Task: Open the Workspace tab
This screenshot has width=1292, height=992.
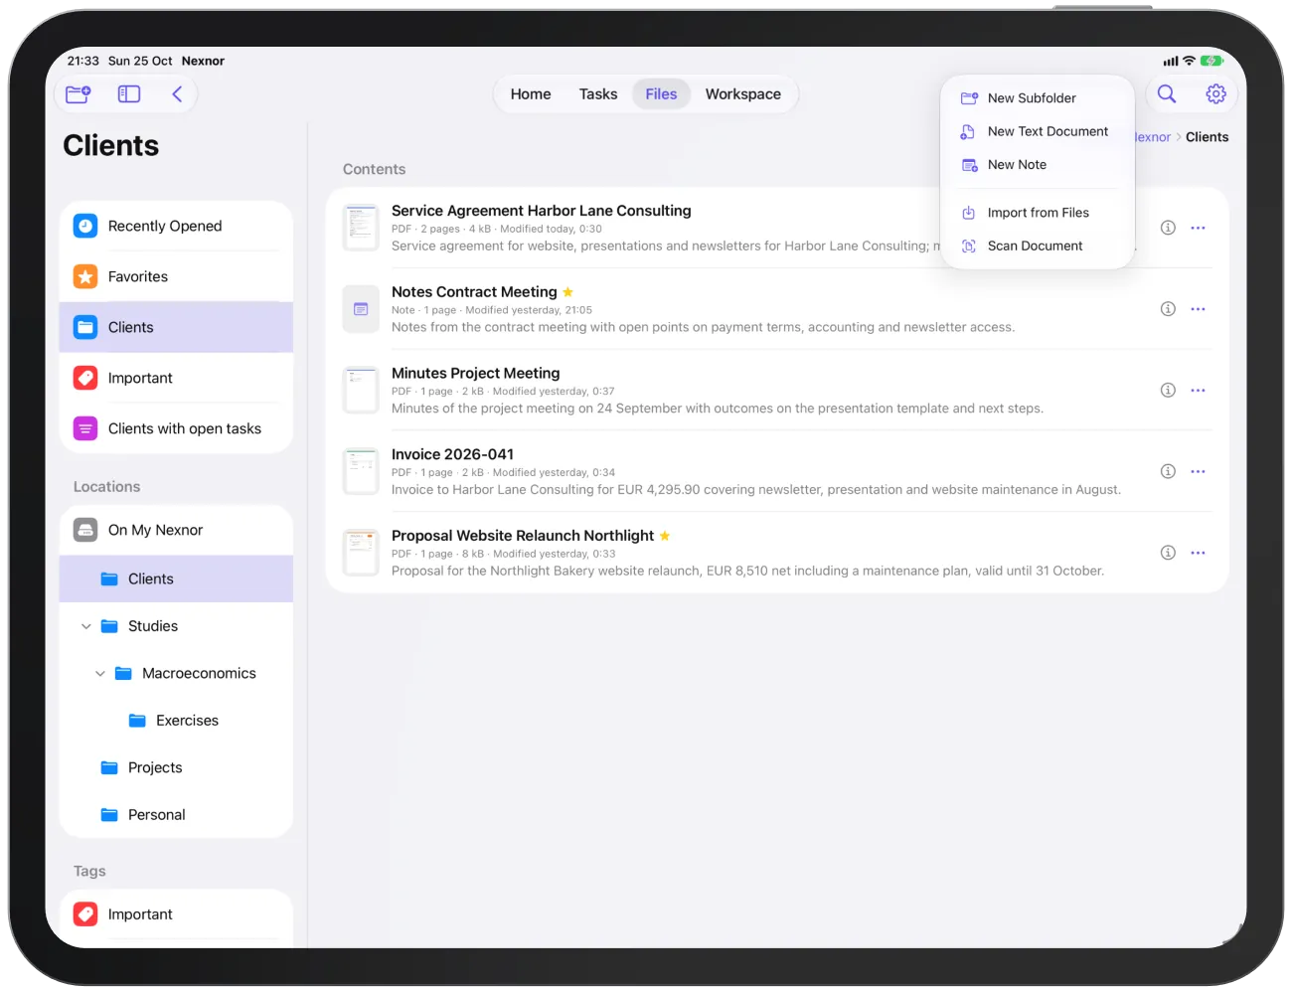Action: tap(743, 94)
